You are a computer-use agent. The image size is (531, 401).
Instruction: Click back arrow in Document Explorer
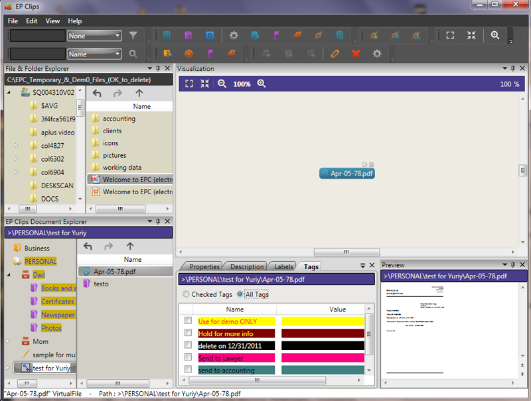[x=88, y=247]
